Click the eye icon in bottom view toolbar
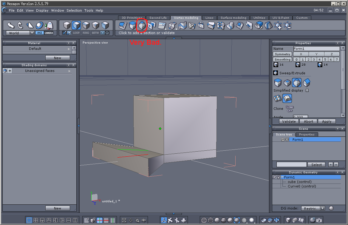This screenshot has width=348, height=225. pyautogui.click(x=144, y=220)
